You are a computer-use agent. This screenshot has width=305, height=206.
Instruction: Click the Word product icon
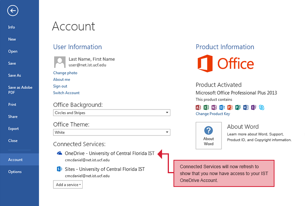[246, 107]
